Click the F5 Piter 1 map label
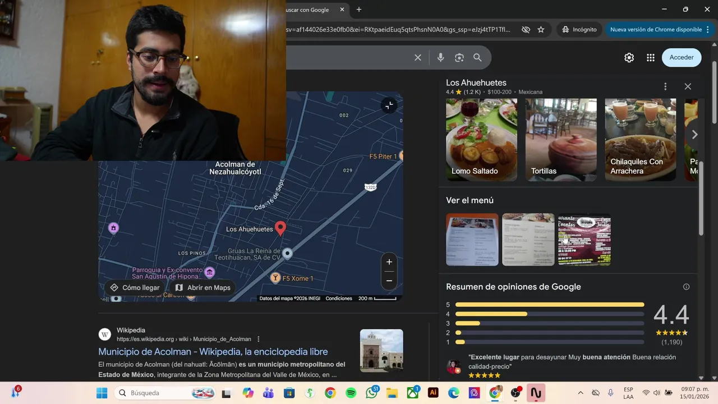This screenshot has height=404, width=718. coord(383,157)
